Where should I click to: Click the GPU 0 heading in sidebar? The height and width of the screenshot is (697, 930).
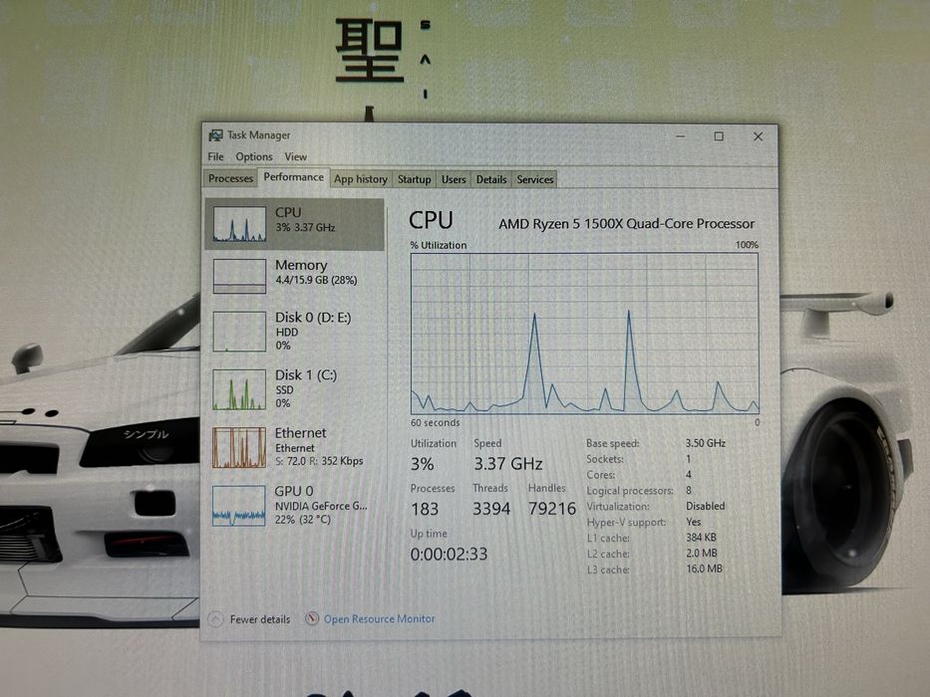pos(294,491)
